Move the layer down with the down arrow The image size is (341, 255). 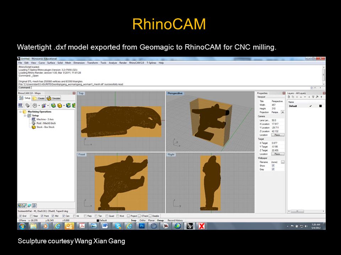[x=305, y=97]
